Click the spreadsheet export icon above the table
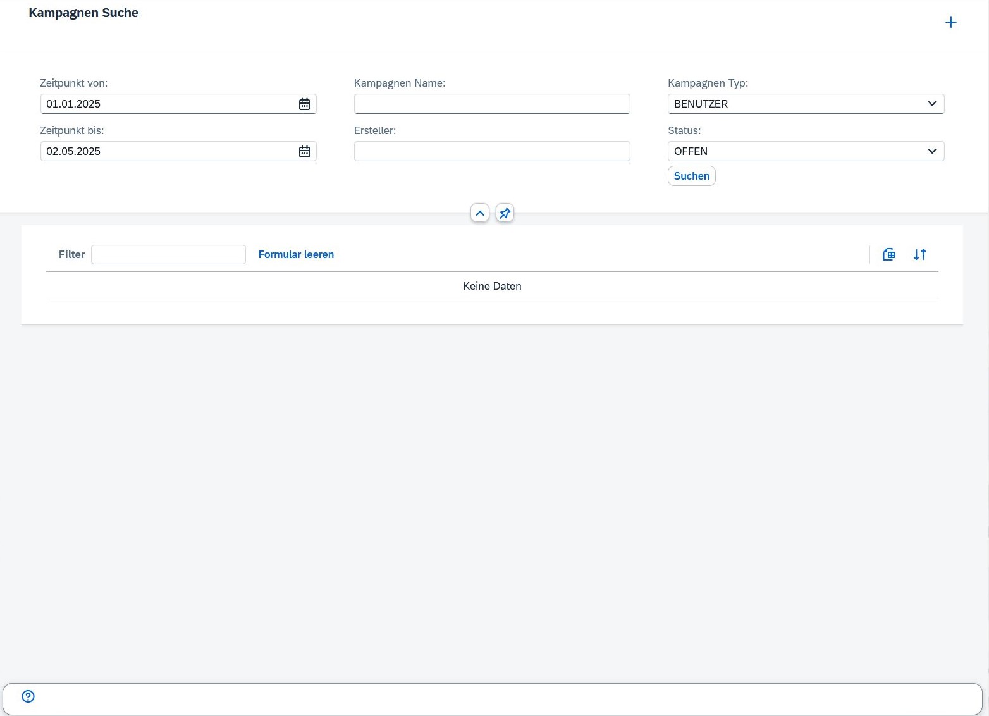Screen dimensions: 989x716 888,255
